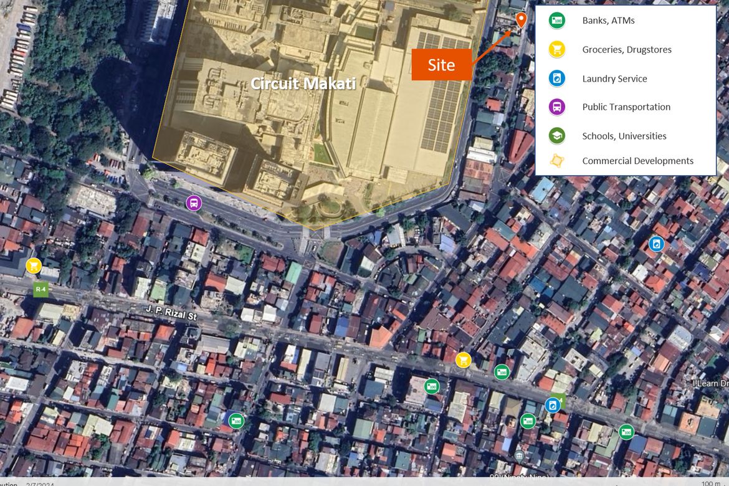
Task: Click the 'J. P. Rizal St' street label
Action: click(171, 313)
